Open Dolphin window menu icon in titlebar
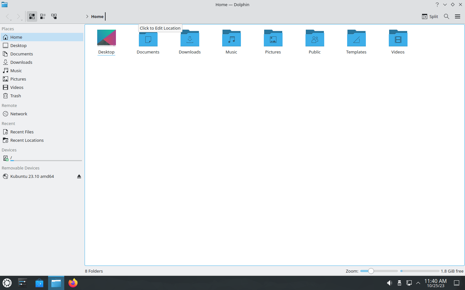 [5, 5]
